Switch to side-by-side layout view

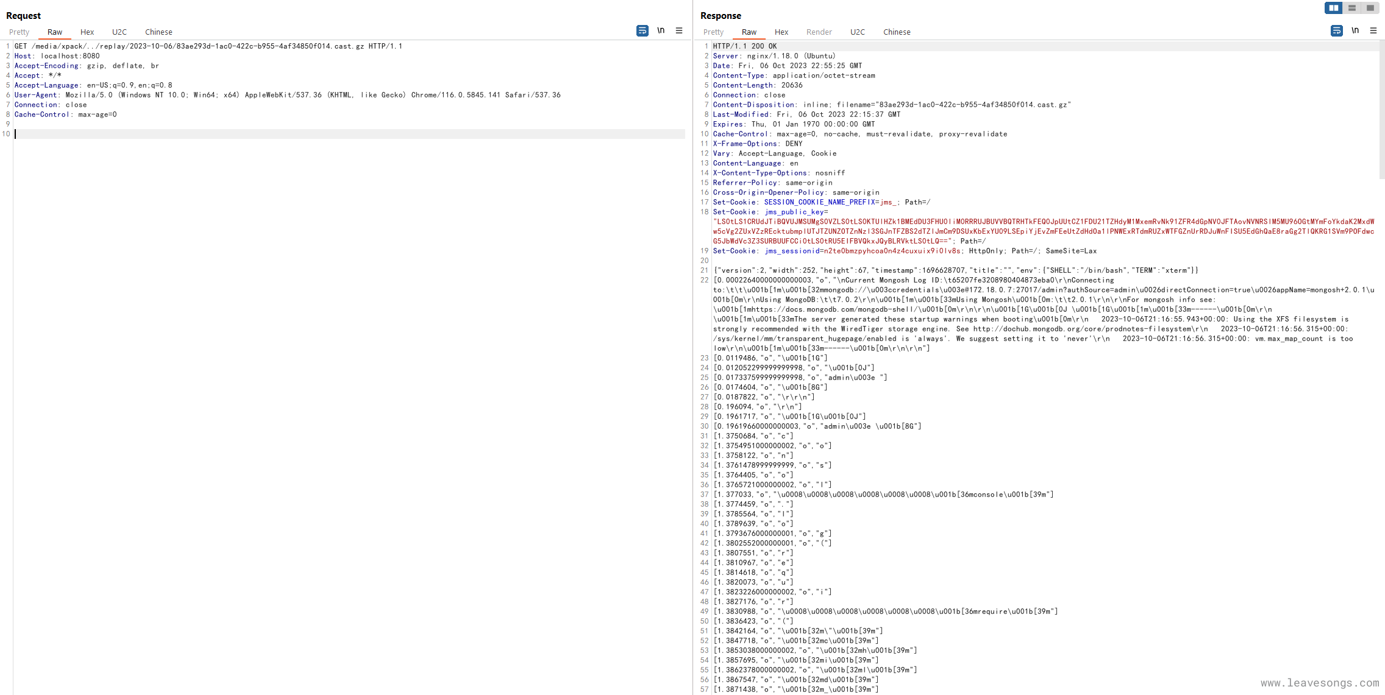pos(1334,8)
